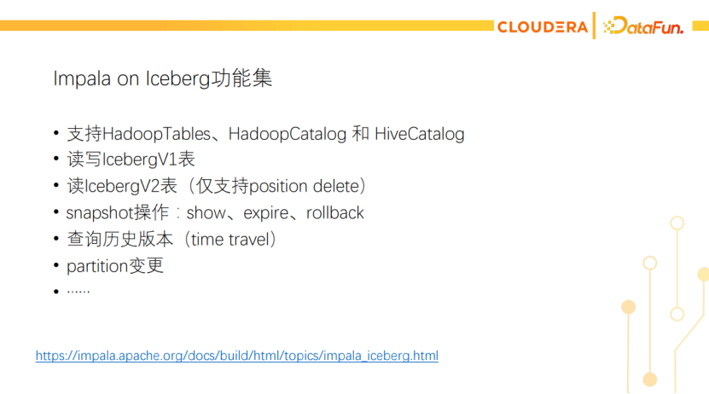Click the orange gradient header bar

(247, 26)
